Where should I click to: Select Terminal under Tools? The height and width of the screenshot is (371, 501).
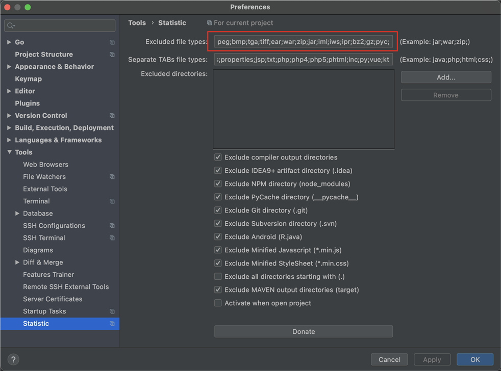pos(36,201)
